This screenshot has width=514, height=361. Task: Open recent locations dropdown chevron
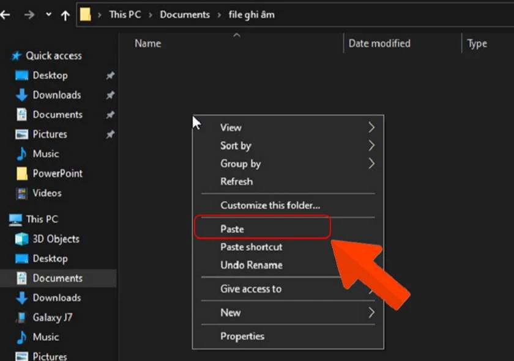coord(48,14)
